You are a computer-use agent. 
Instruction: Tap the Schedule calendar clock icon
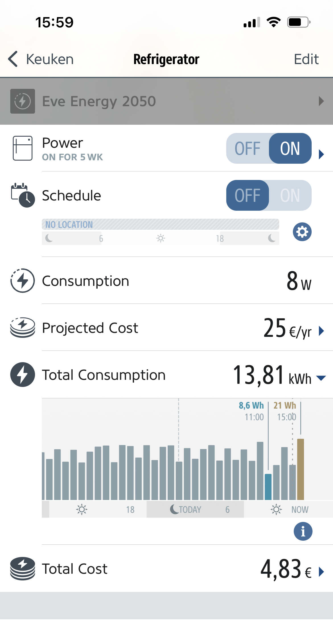tap(23, 195)
